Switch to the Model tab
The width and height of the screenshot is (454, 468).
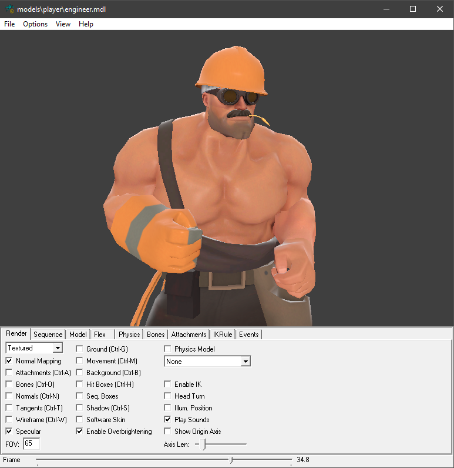pos(78,335)
